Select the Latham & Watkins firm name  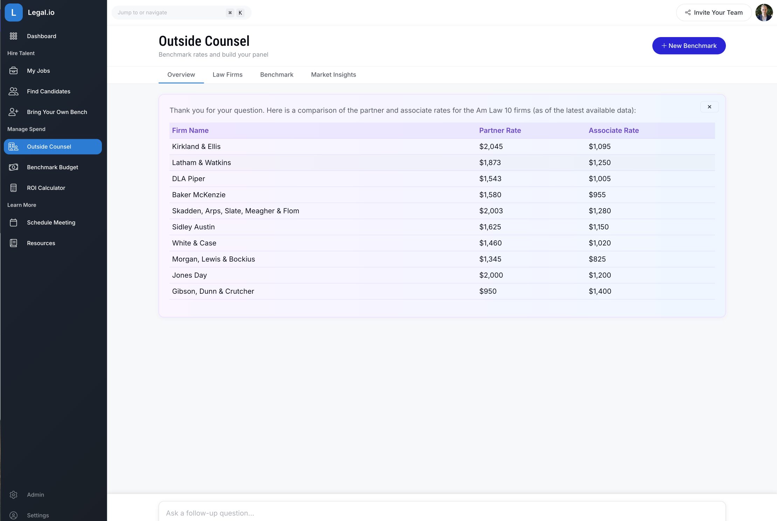[201, 163]
